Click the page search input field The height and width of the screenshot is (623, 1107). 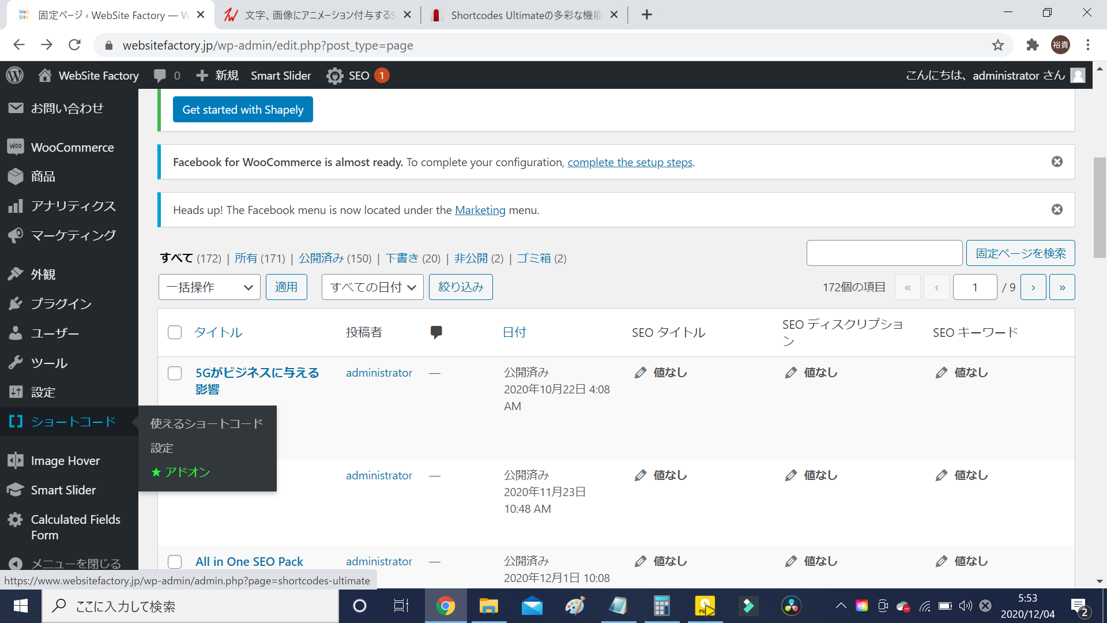pyautogui.click(x=884, y=253)
